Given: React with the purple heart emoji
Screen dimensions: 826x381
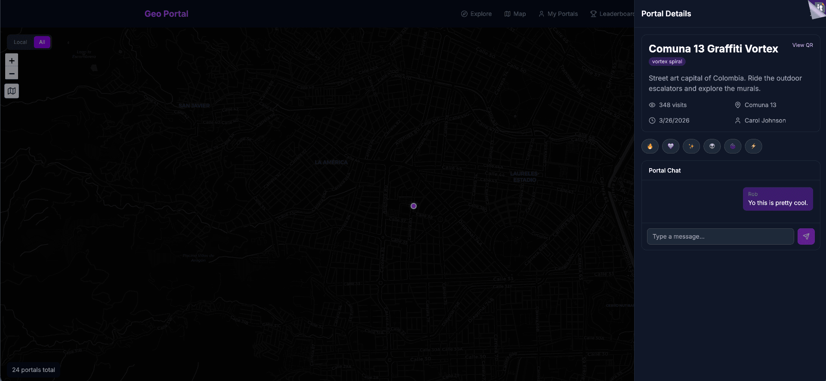Looking at the screenshot, I should [x=670, y=146].
